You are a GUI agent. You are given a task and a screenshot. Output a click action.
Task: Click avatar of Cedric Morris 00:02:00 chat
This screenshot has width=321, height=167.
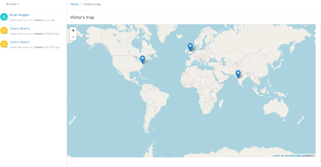point(4,30)
